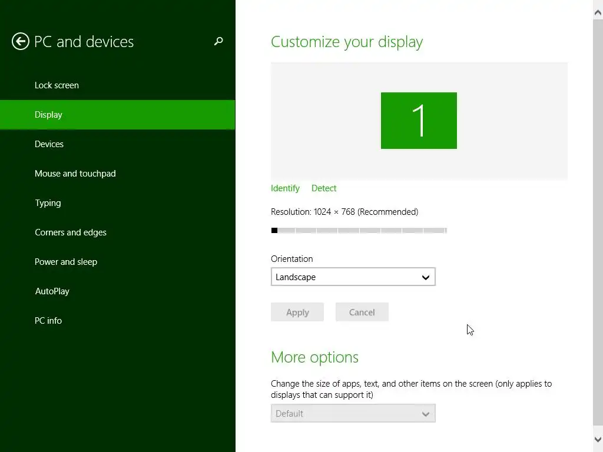
Task: Click the Apply button
Action: click(297, 312)
